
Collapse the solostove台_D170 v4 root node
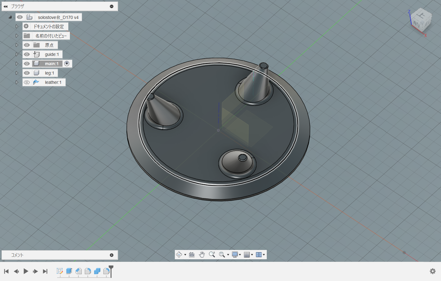point(10,17)
